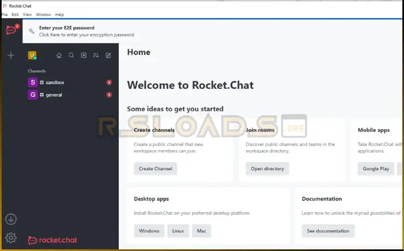
Task: Click the Join rooms card title
Action: [x=260, y=130]
